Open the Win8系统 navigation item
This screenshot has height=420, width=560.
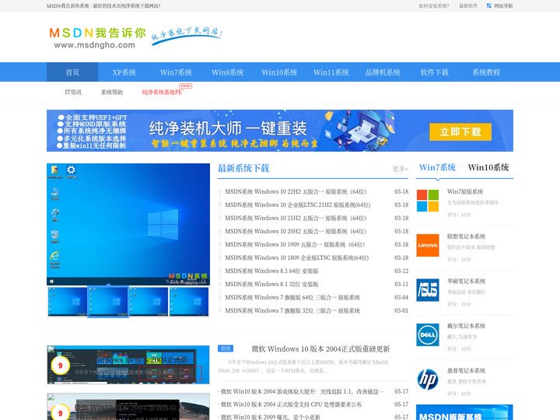pos(228,72)
